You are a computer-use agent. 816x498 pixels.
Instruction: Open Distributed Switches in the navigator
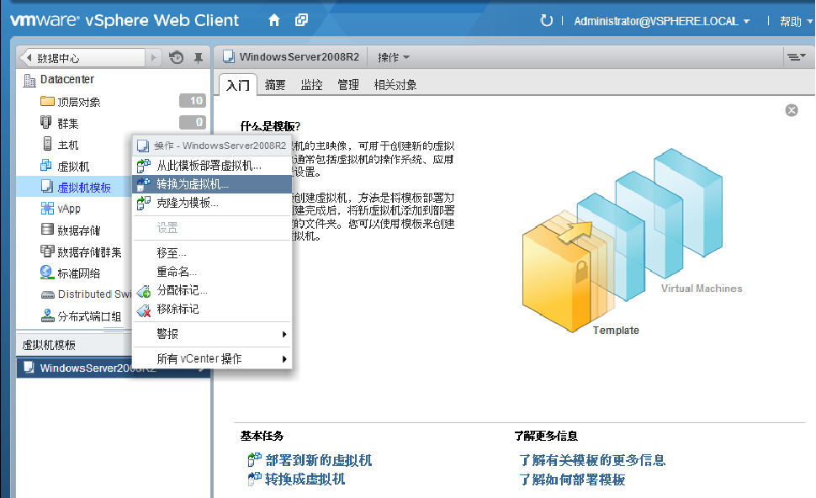(94, 294)
